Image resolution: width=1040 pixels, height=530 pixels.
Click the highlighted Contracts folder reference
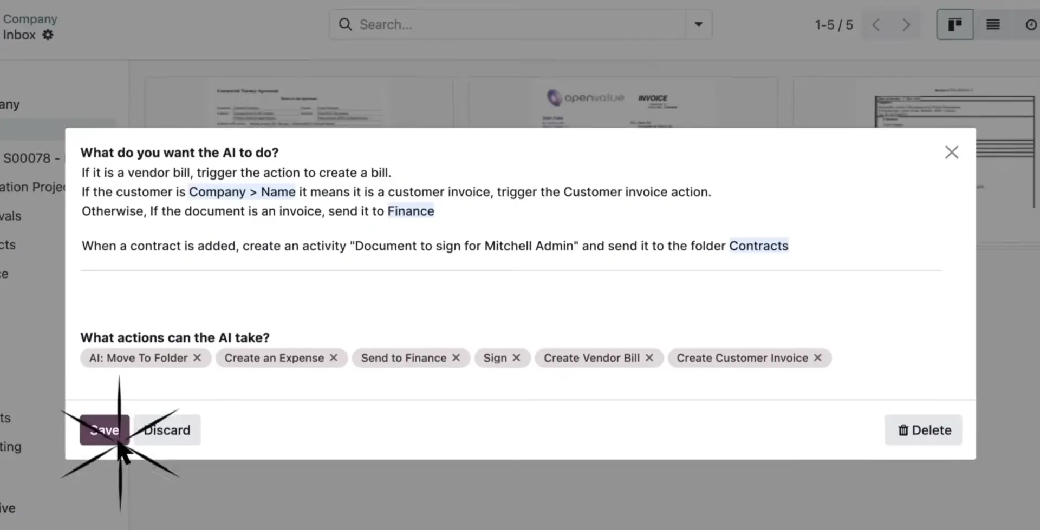pyautogui.click(x=759, y=246)
